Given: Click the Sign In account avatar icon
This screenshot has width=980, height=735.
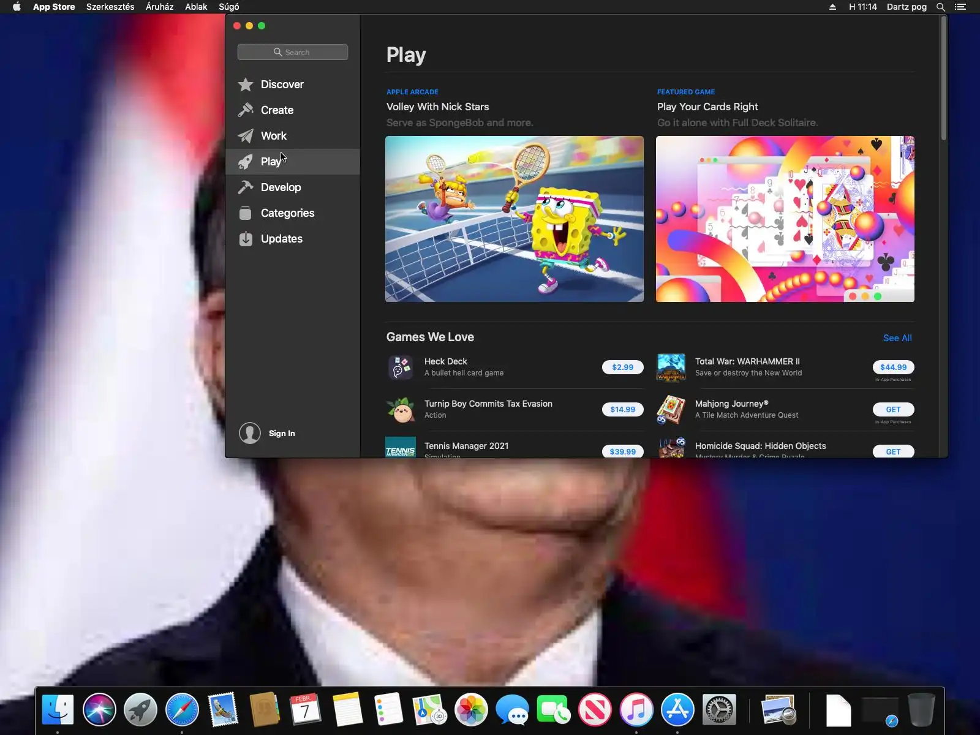Looking at the screenshot, I should coord(250,433).
